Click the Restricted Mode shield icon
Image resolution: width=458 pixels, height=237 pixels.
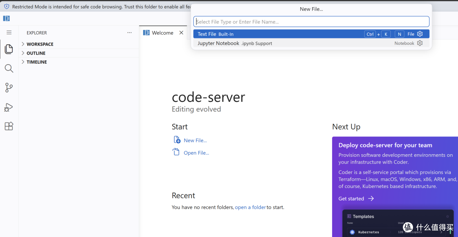(6, 6)
